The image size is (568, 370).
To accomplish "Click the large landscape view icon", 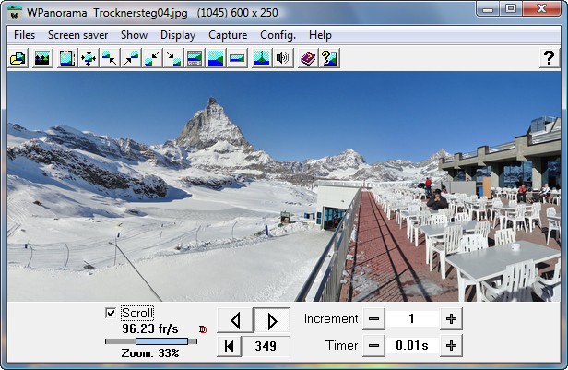I will (216, 58).
